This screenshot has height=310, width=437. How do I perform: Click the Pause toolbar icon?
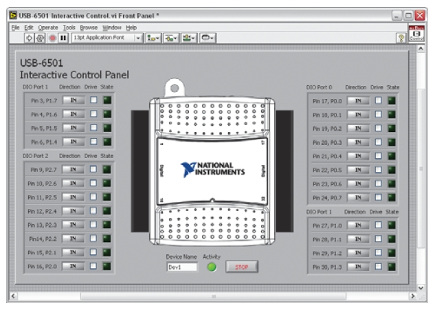(x=63, y=38)
